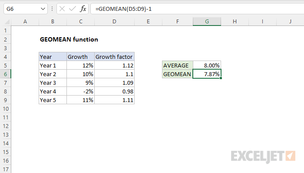Select column D header
This screenshot has height=173, width=304.
114,21
